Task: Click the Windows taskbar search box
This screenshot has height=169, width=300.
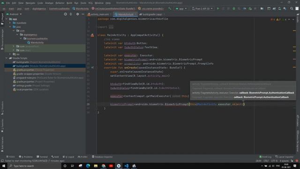Action: pyautogui.click(x=34, y=166)
